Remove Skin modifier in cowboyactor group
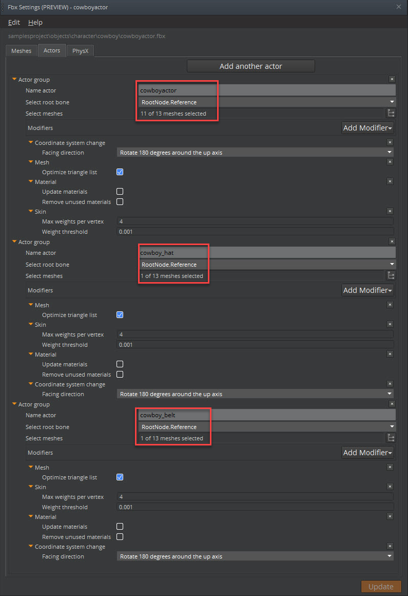The width and height of the screenshot is (408, 596). [x=390, y=211]
